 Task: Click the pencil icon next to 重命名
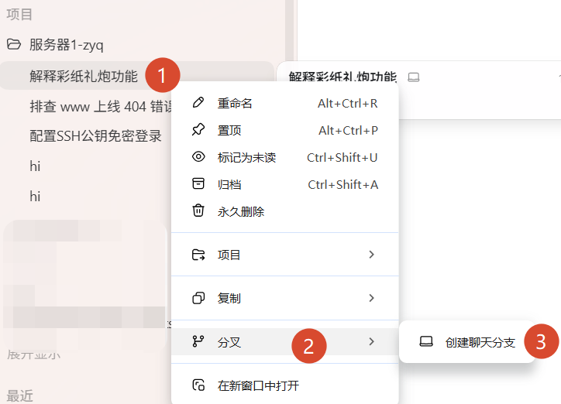[x=198, y=102]
